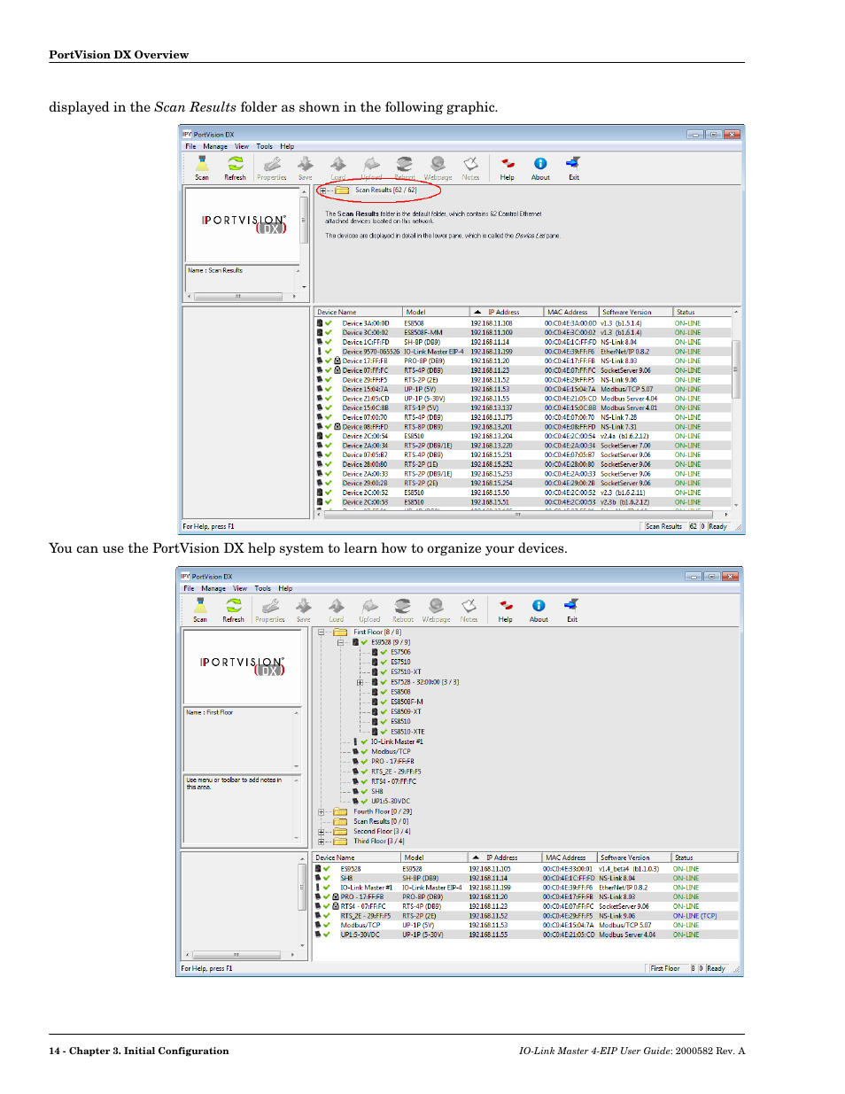
Task: Click Reboot icon in lower PortVision window
Action: (x=403, y=609)
